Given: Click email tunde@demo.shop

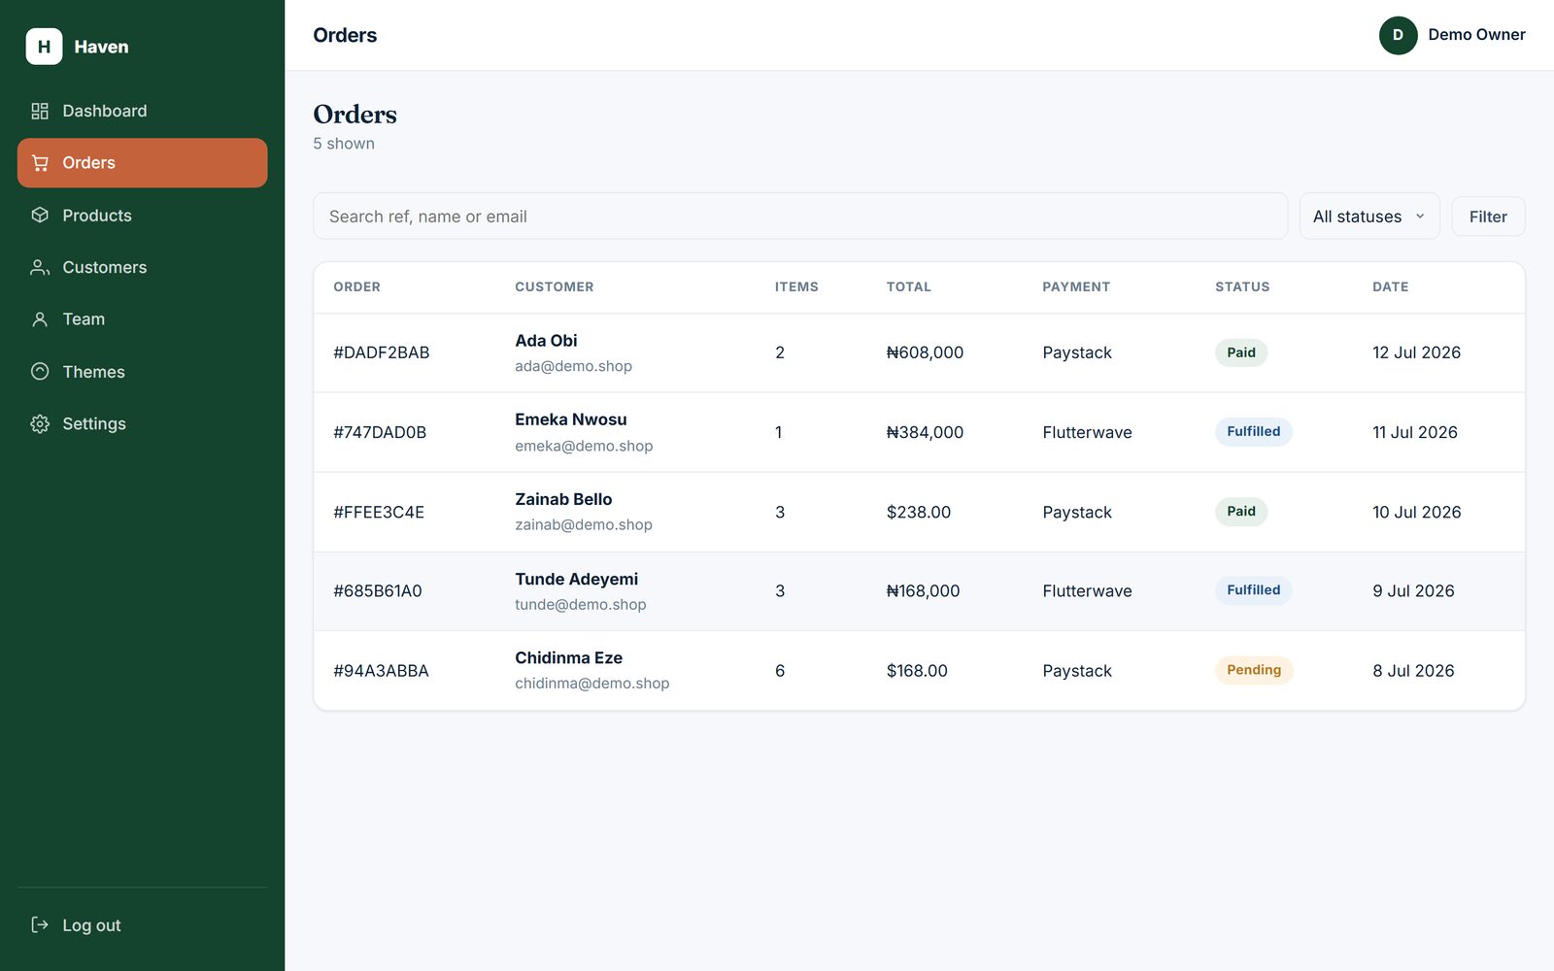Looking at the screenshot, I should tap(581, 604).
